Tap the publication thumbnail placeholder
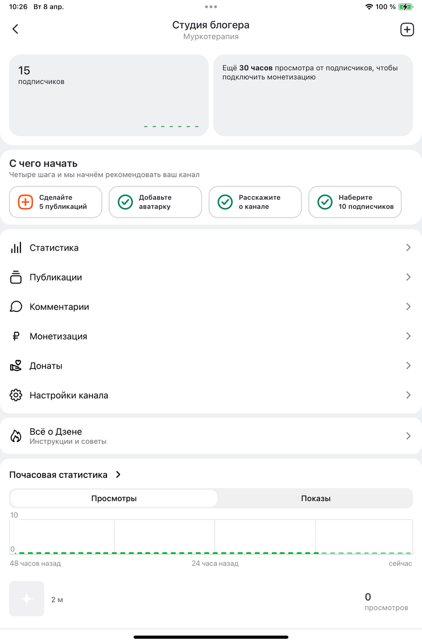This screenshot has height=643, width=422. click(x=27, y=599)
